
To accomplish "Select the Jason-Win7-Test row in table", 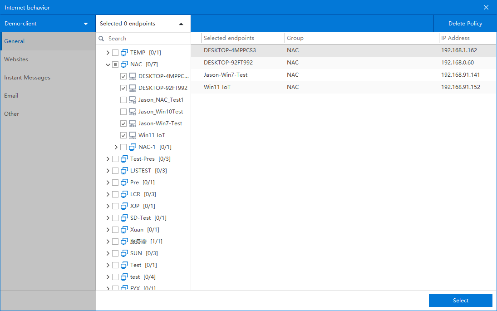I will (x=226, y=75).
